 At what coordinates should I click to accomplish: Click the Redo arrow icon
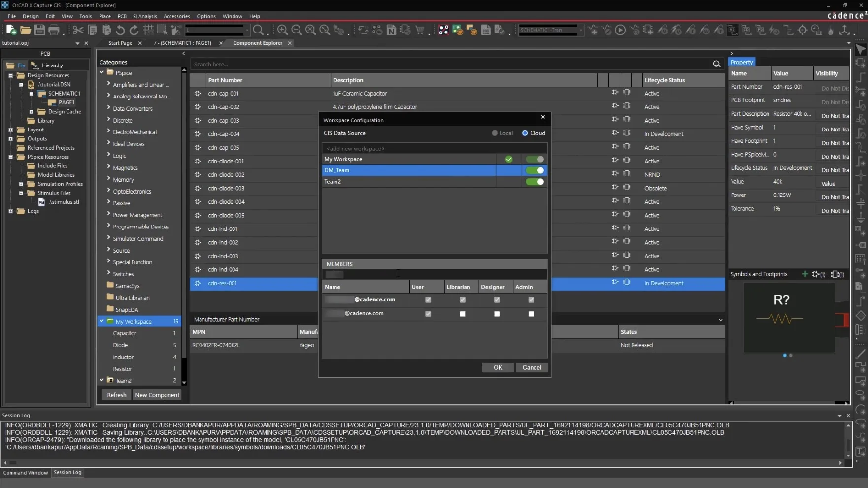pos(134,30)
